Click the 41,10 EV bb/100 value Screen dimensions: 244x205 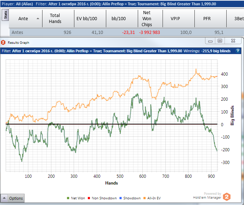click(97, 33)
